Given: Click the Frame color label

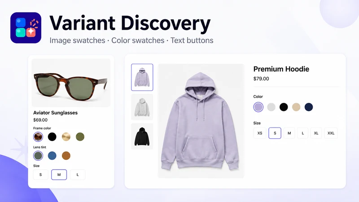Looking at the screenshot, I should (x=42, y=128).
